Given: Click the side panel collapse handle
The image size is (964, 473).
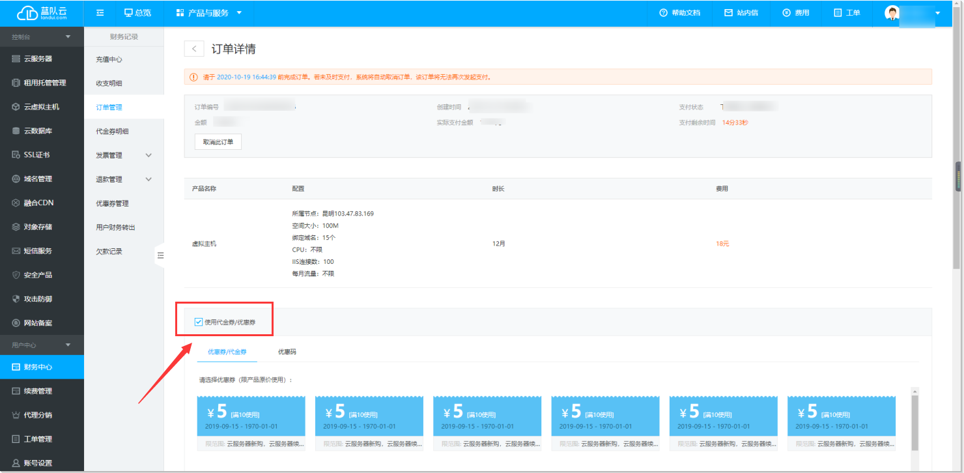Looking at the screenshot, I should click(x=160, y=255).
